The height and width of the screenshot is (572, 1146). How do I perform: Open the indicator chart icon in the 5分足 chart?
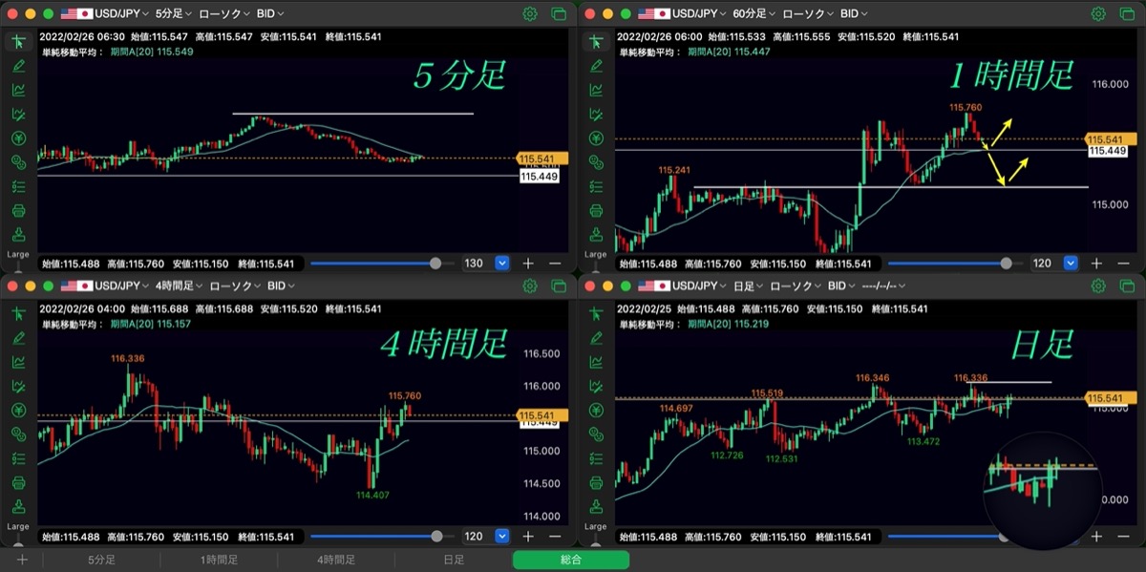click(x=19, y=90)
